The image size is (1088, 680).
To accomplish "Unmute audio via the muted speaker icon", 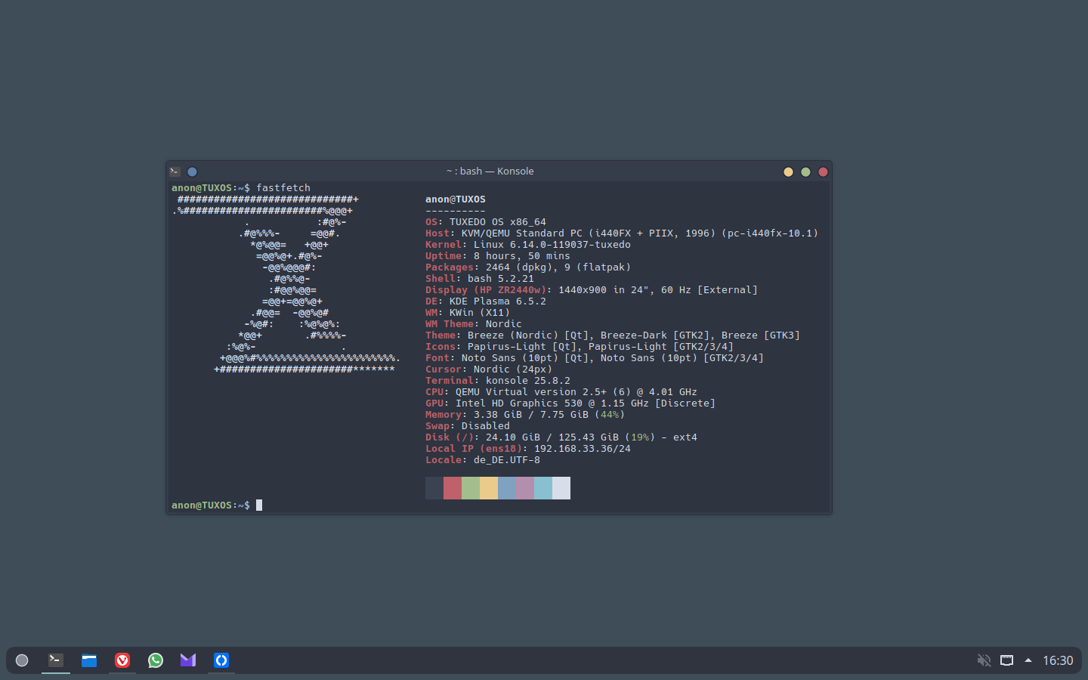I will tap(984, 660).
